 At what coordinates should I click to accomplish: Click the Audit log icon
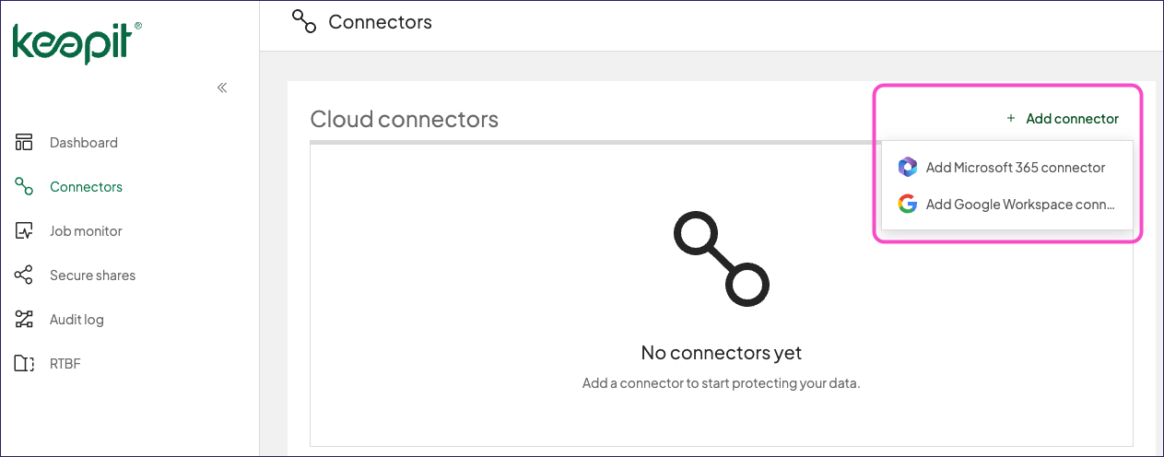pyautogui.click(x=24, y=319)
